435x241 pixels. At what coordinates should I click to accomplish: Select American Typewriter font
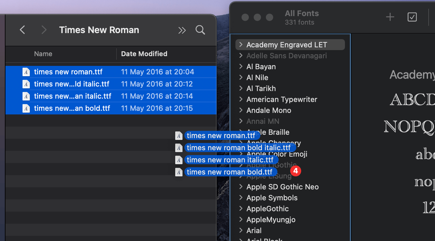click(x=282, y=99)
